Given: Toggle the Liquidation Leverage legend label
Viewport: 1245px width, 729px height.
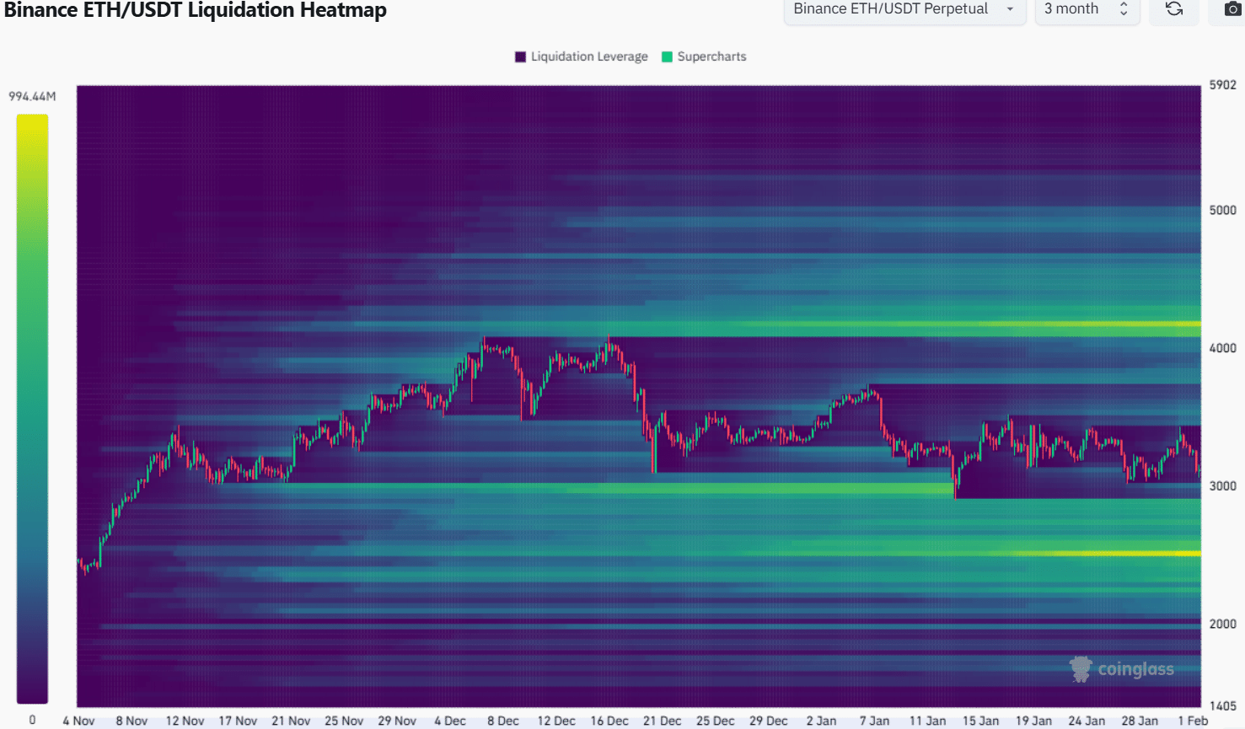Looking at the screenshot, I should pyautogui.click(x=589, y=56).
